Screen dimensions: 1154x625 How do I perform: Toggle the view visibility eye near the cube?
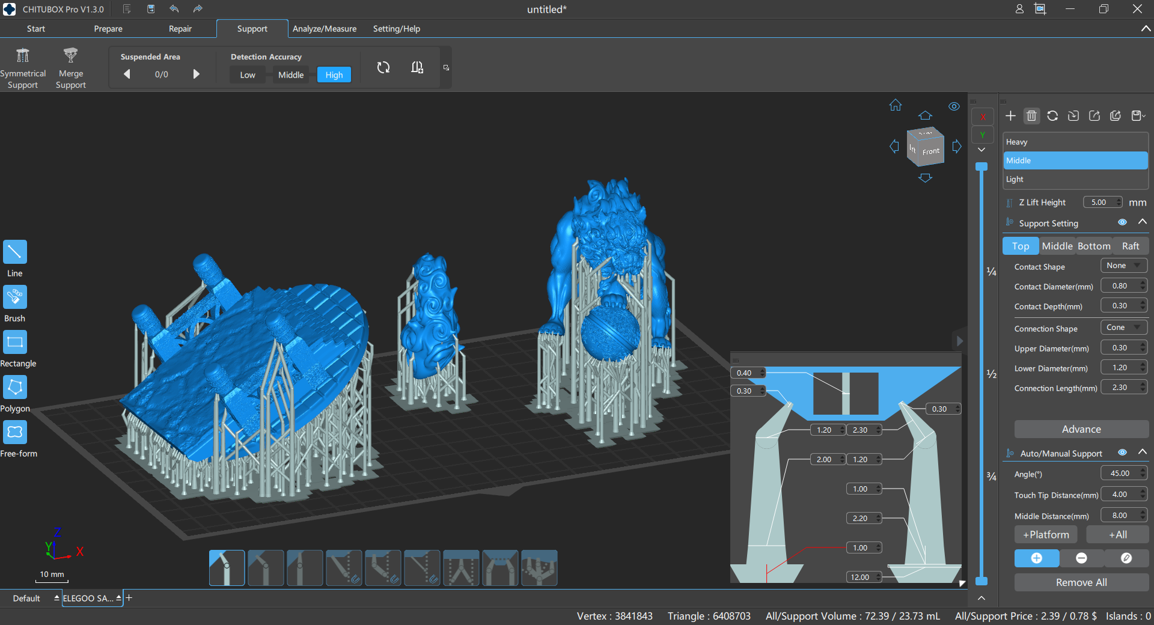[954, 106]
